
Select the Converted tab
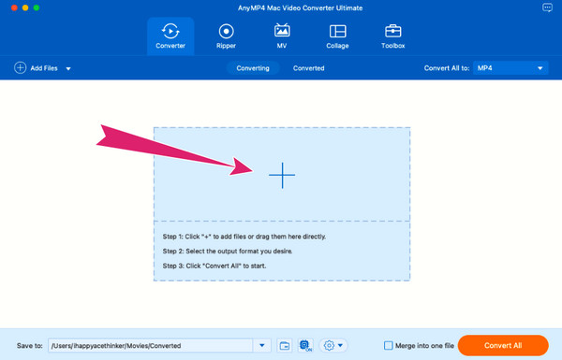tap(308, 68)
